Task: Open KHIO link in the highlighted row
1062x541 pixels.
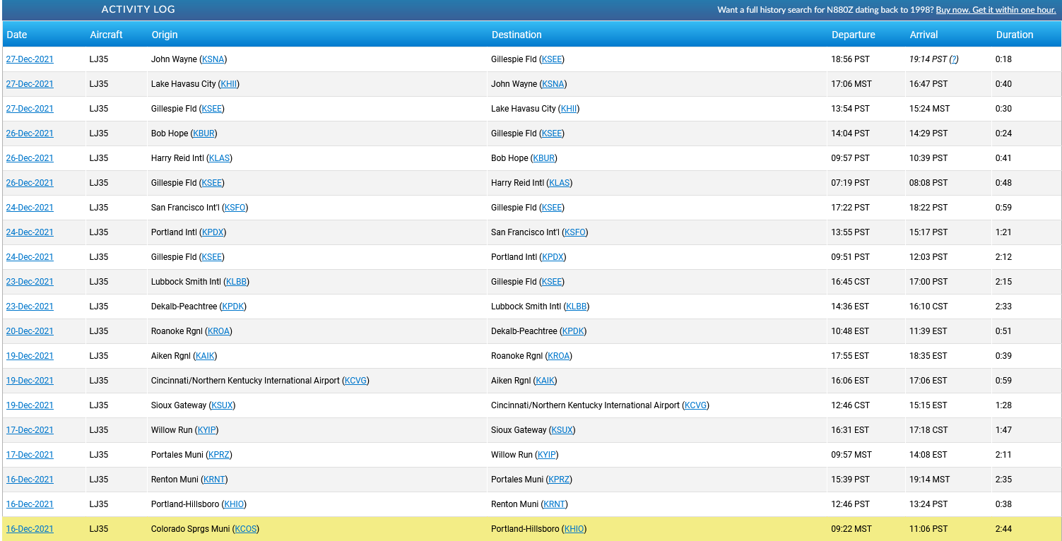Action: tap(574, 529)
